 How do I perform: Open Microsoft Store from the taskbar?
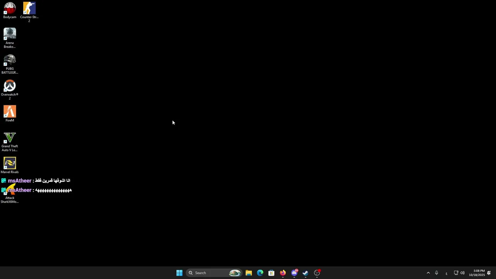point(271,273)
